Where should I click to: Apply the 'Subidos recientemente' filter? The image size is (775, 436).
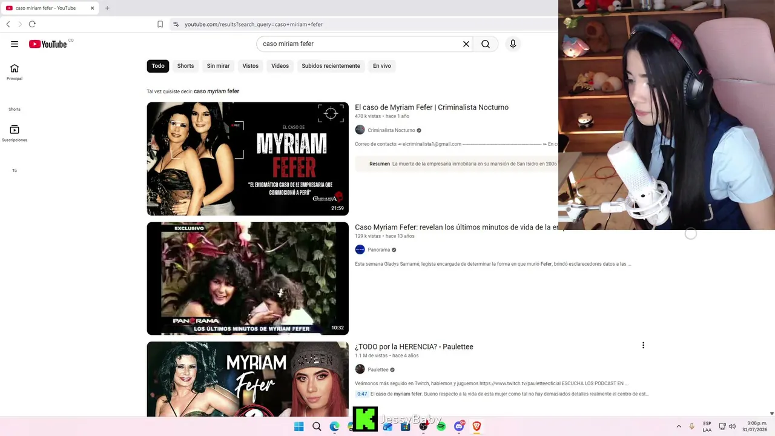click(x=331, y=66)
